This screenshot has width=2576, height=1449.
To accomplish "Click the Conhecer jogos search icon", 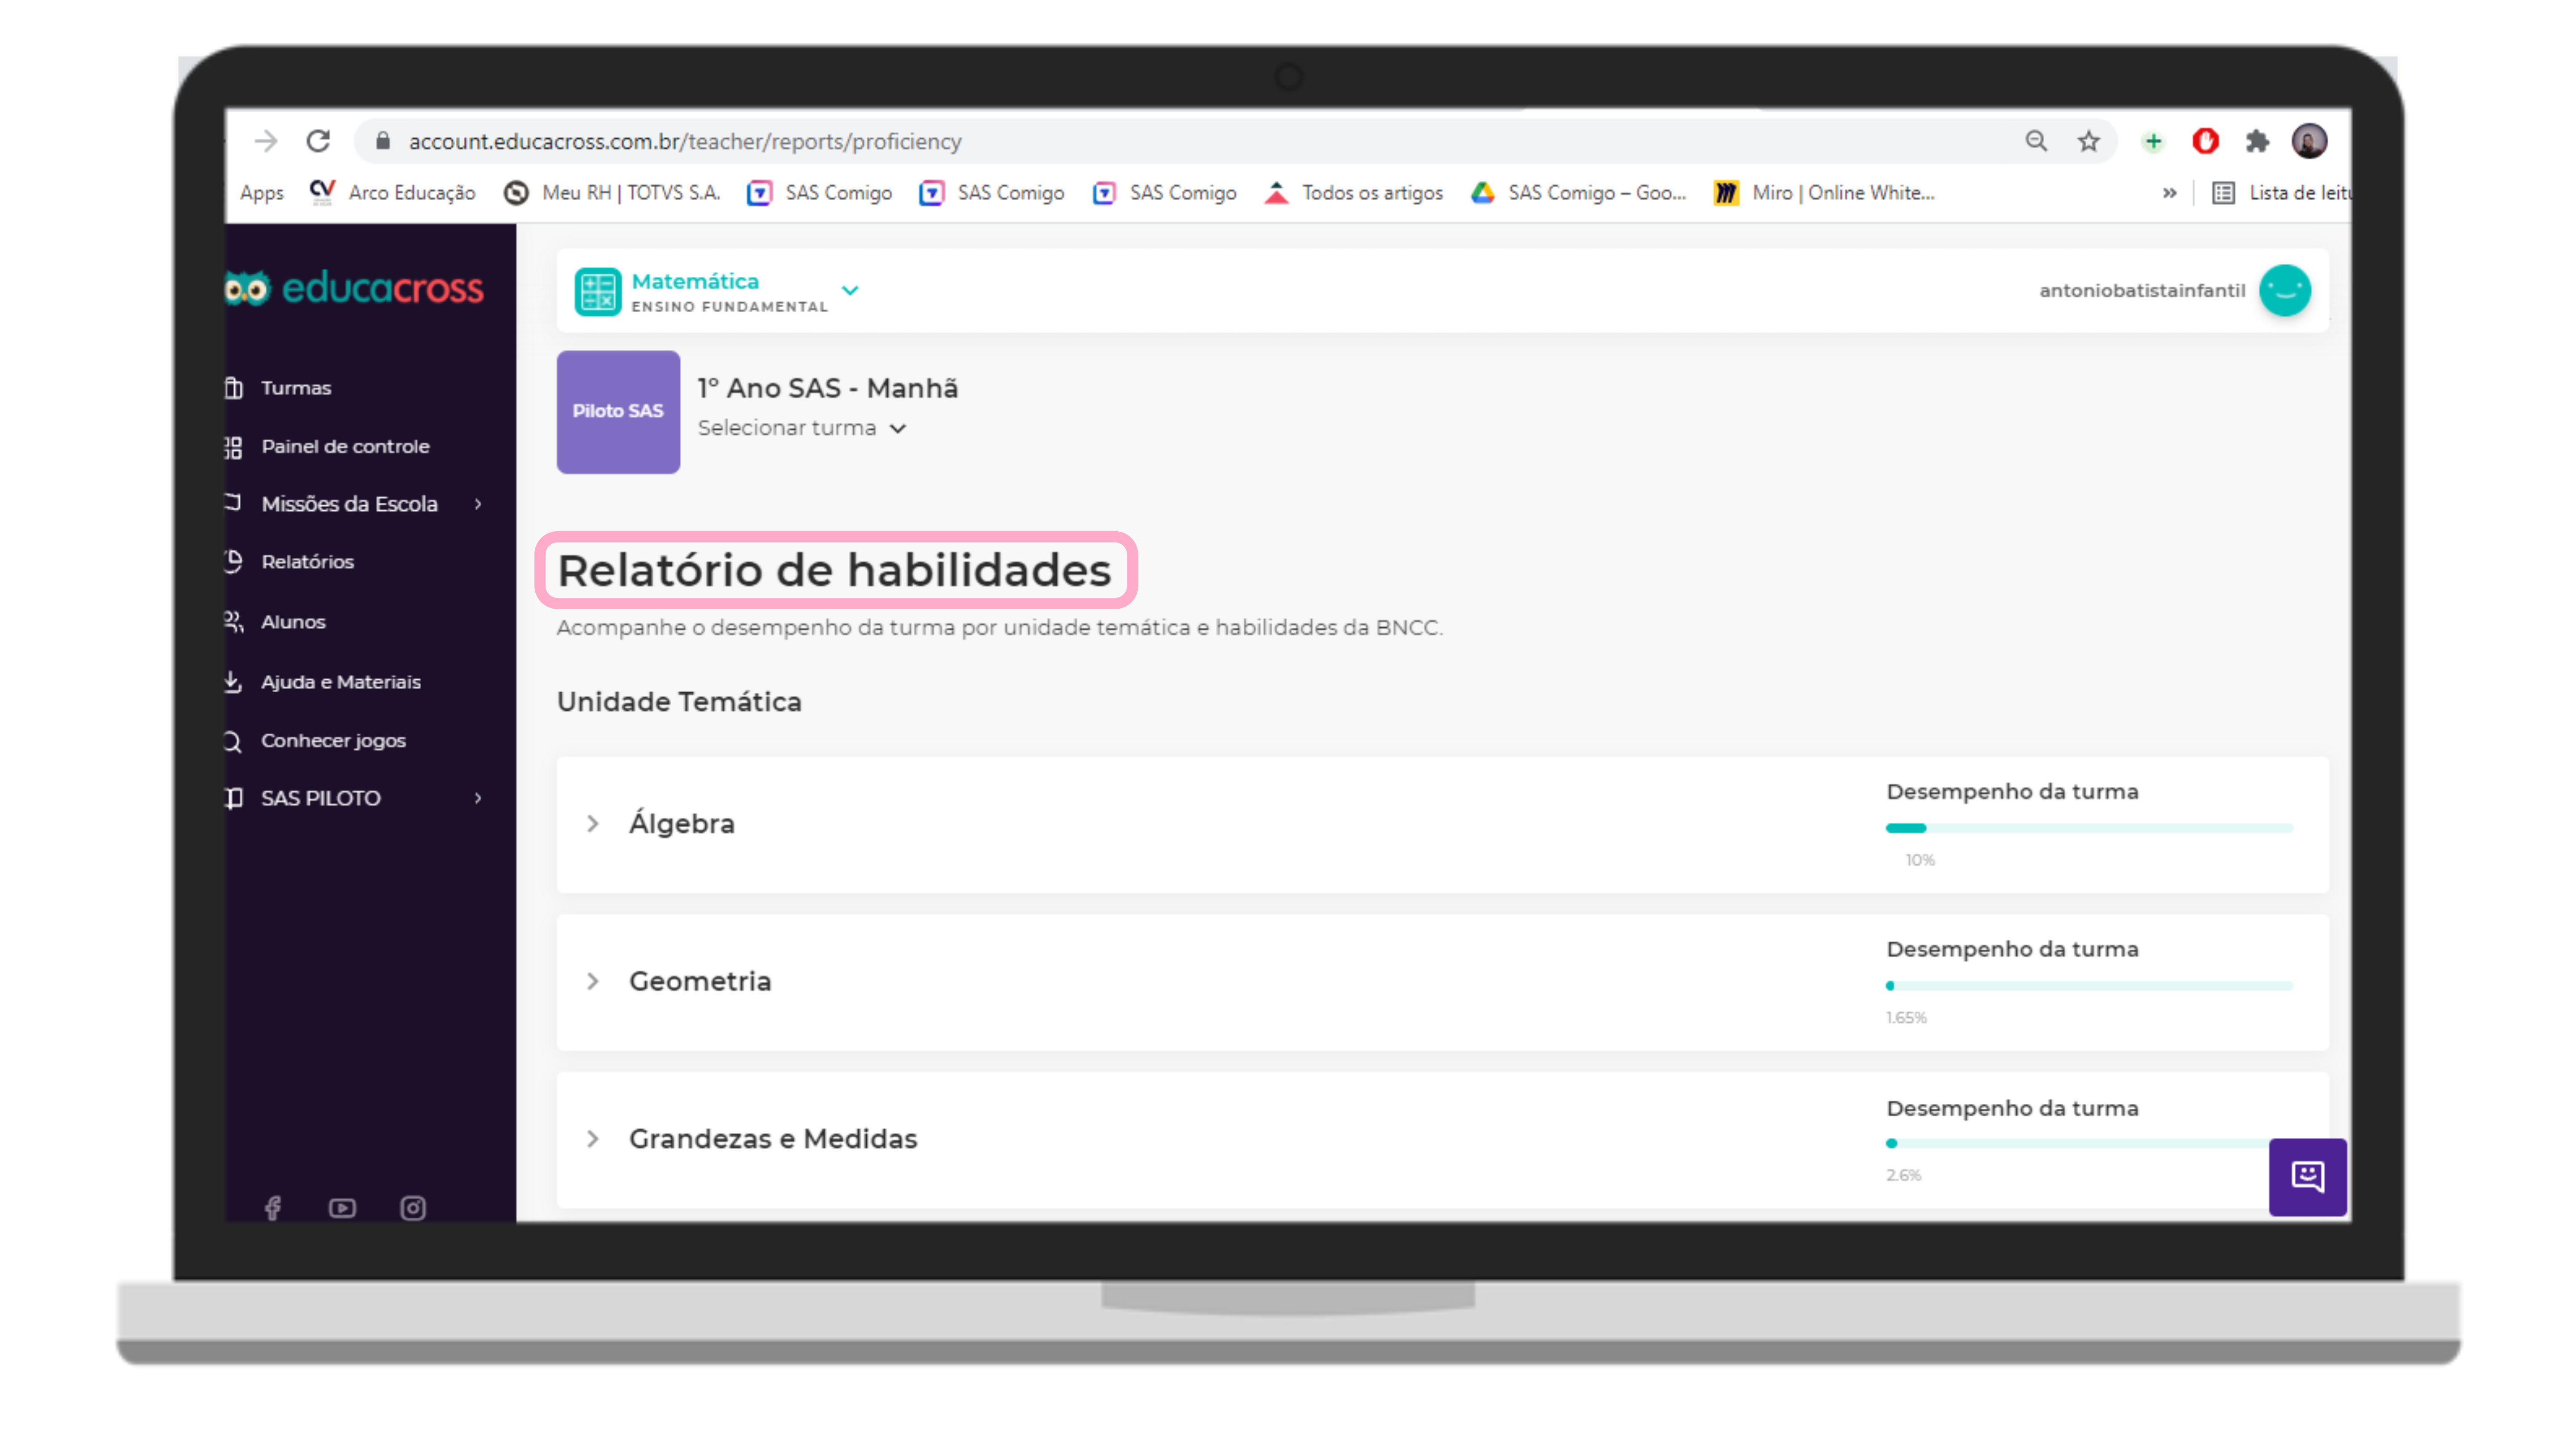I will (234, 741).
